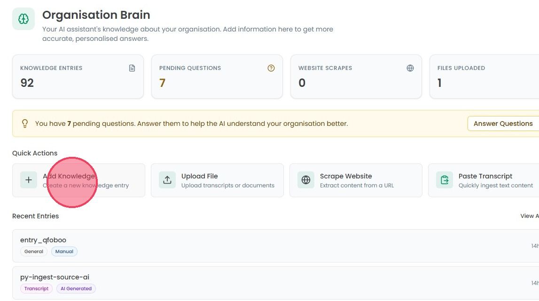Image resolution: width=539 pixels, height=301 pixels.
Task: Click the question mark icon in Pending Questions
Action: 271,68
